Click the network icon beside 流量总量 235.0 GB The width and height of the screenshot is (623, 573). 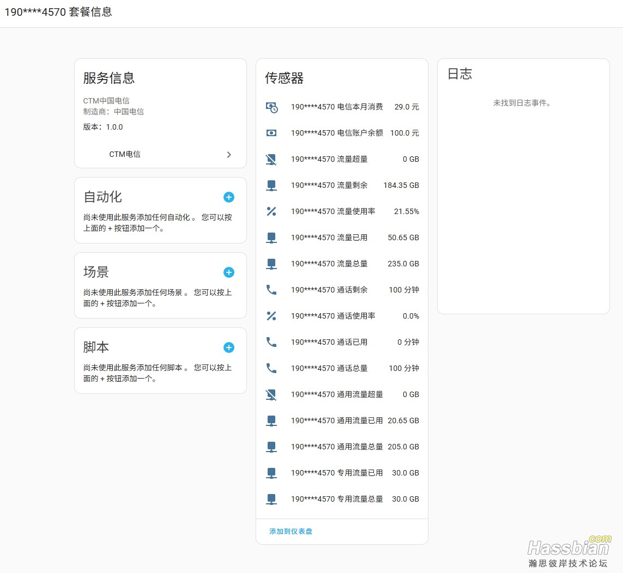pyautogui.click(x=271, y=264)
